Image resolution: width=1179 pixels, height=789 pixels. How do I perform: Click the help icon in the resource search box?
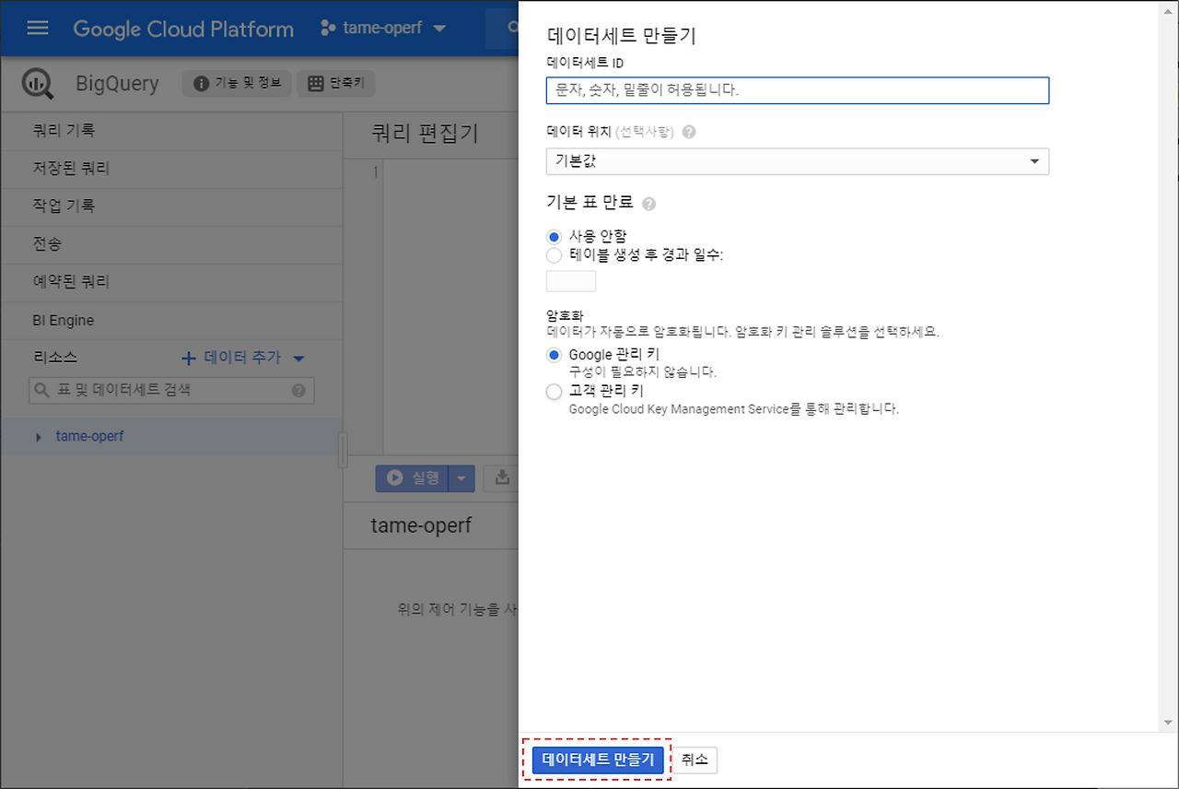(298, 390)
